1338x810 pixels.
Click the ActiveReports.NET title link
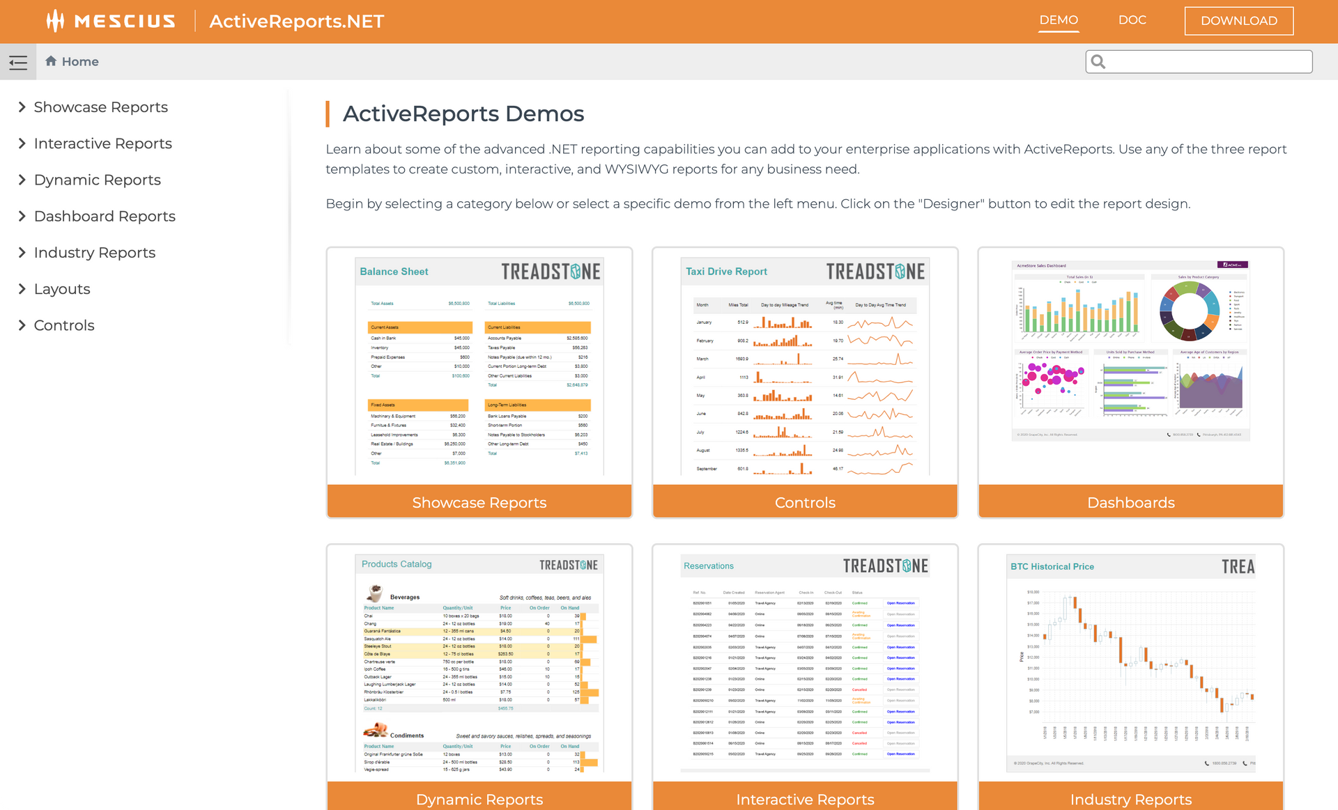click(x=297, y=21)
